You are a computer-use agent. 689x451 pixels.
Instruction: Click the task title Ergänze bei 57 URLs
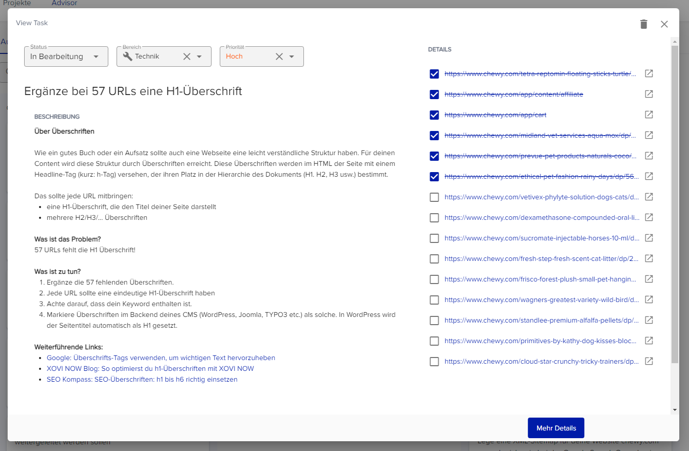(133, 91)
